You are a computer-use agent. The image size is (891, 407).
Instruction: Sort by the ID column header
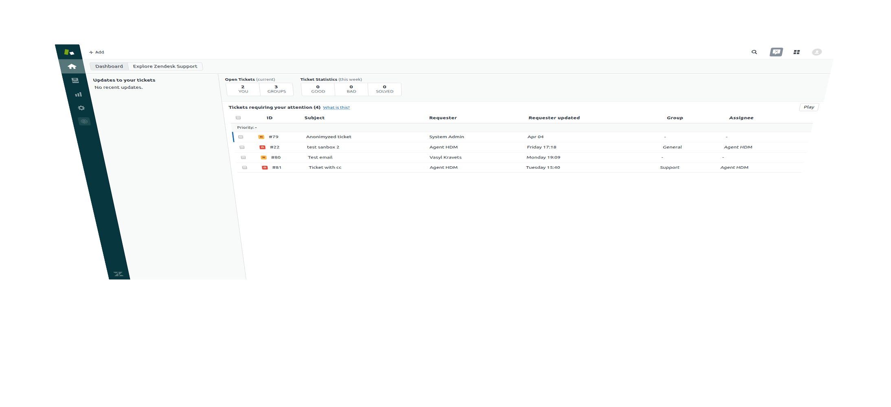pyautogui.click(x=270, y=118)
